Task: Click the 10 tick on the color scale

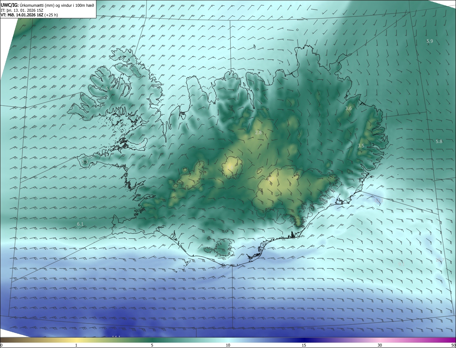Action: coord(228,345)
